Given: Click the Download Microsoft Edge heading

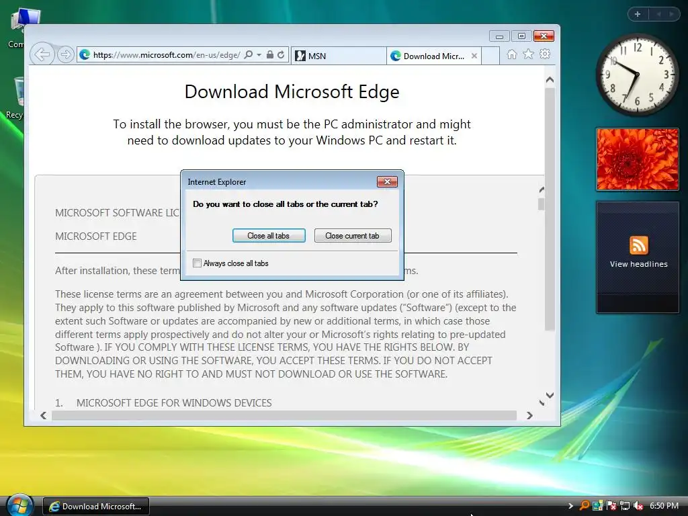Looking at the screenshot, I should point(292,91).
